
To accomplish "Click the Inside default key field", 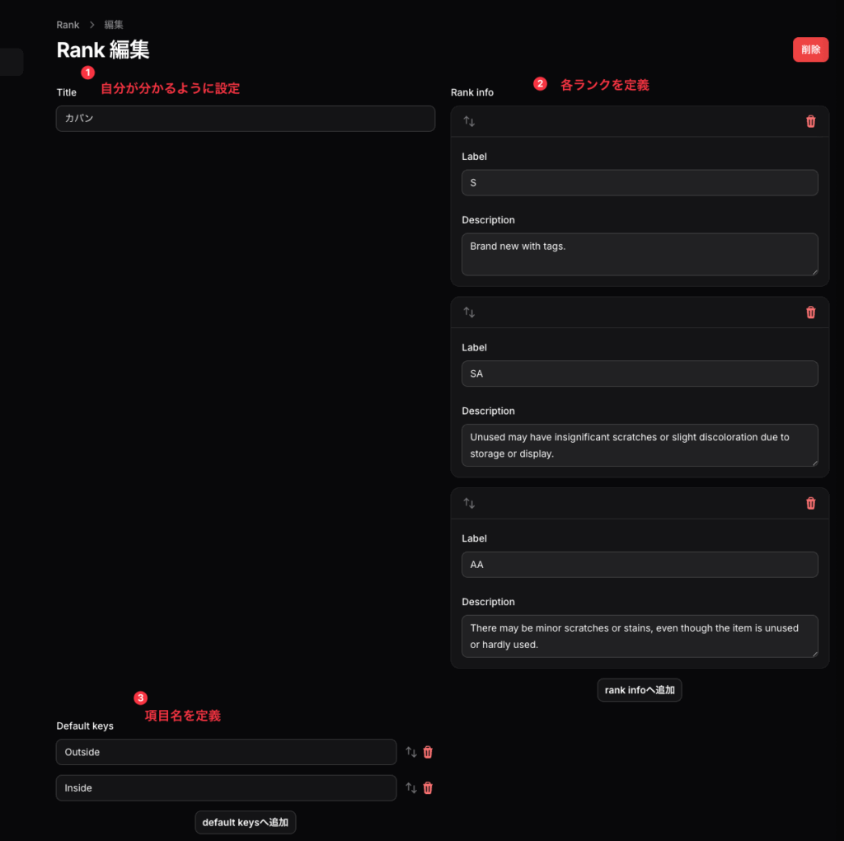I will [x=226, y=788].
